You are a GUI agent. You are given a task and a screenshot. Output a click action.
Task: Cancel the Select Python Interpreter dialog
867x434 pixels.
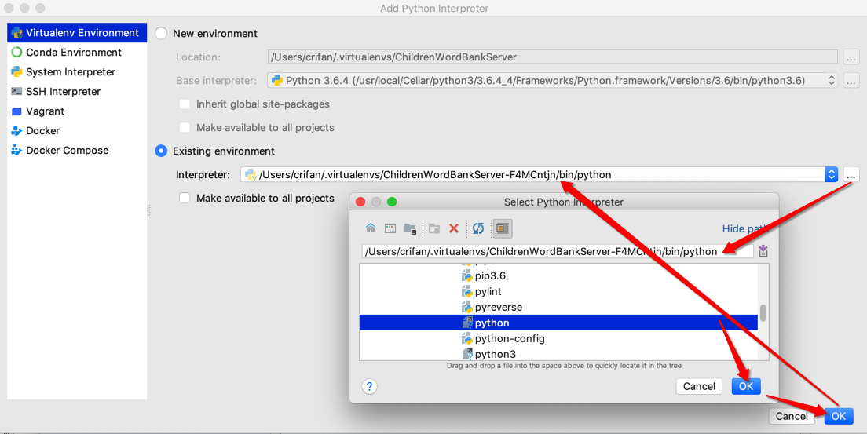coord(699,386)
